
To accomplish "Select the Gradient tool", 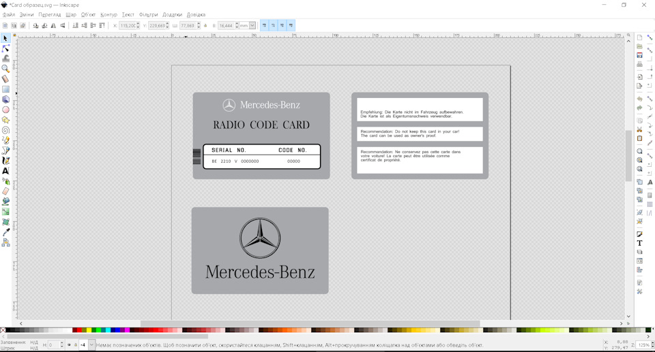I will [x=5, y=212].
